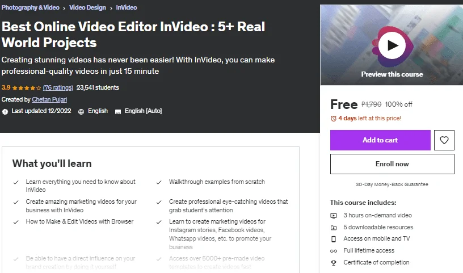Click the 'This course includes:' heading
Image resolution: width=463 pixels, height=273 pixels.
point(363,203)
